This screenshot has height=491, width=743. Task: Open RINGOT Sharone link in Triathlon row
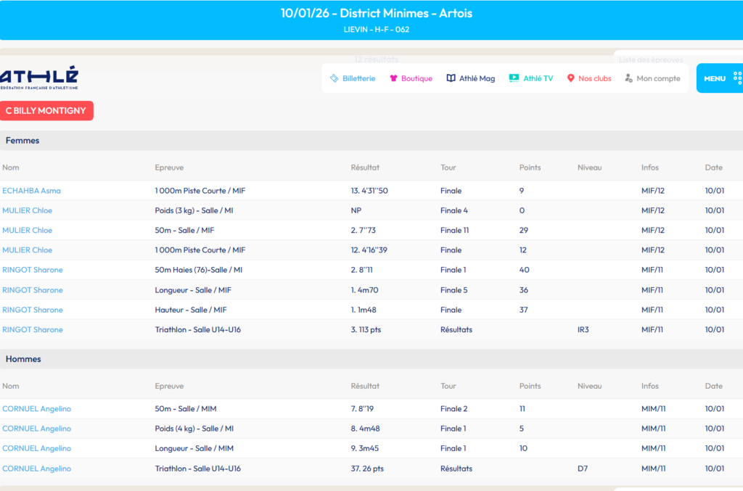click(x=32, y=329)
